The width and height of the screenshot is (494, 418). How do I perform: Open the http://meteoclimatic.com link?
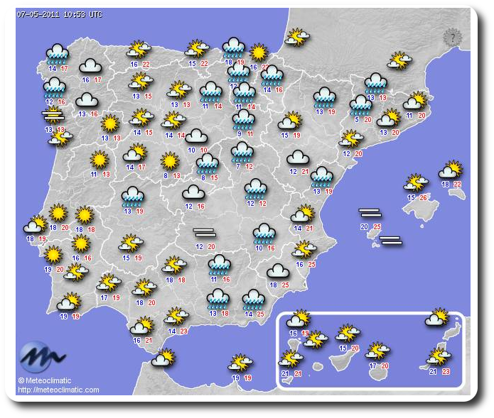pos(58,390)
